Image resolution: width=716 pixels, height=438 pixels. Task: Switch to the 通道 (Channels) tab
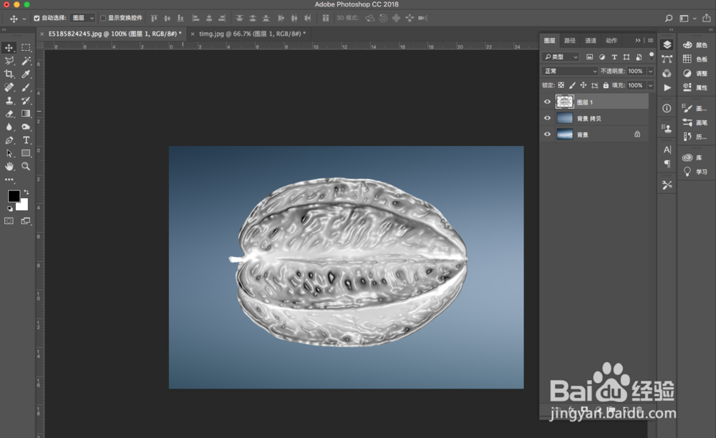pyautogui.click(x=589, y=41)
